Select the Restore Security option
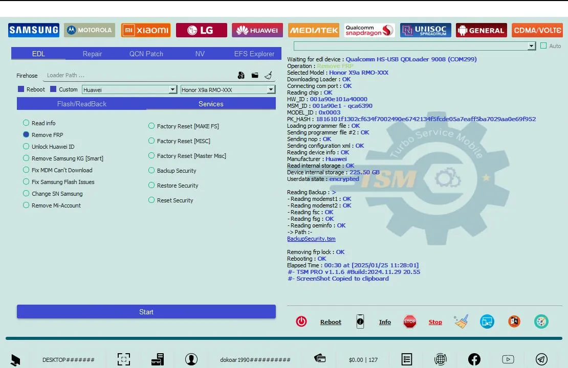This screenshot has height=368, width=568. click(151, 185)
